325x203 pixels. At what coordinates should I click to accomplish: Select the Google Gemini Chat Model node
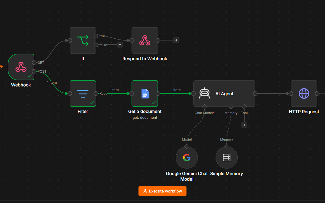(187, 157)
